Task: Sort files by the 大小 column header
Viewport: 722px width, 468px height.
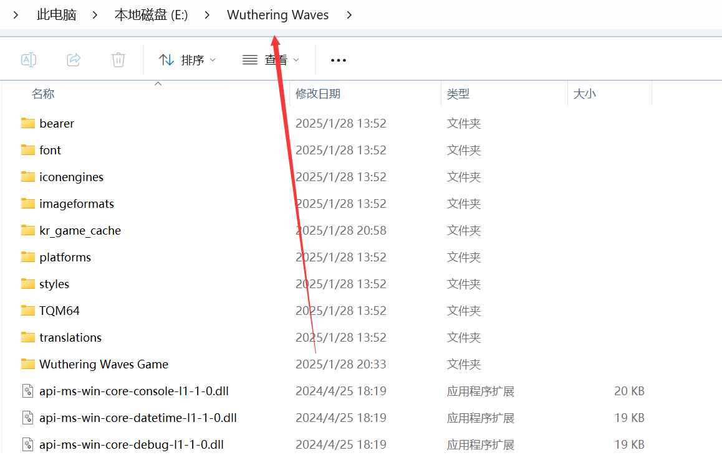Action: coord(584,93)
